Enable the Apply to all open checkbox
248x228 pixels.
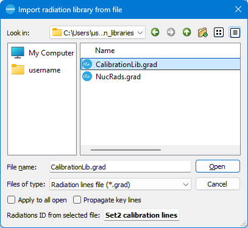coord(11,200)
